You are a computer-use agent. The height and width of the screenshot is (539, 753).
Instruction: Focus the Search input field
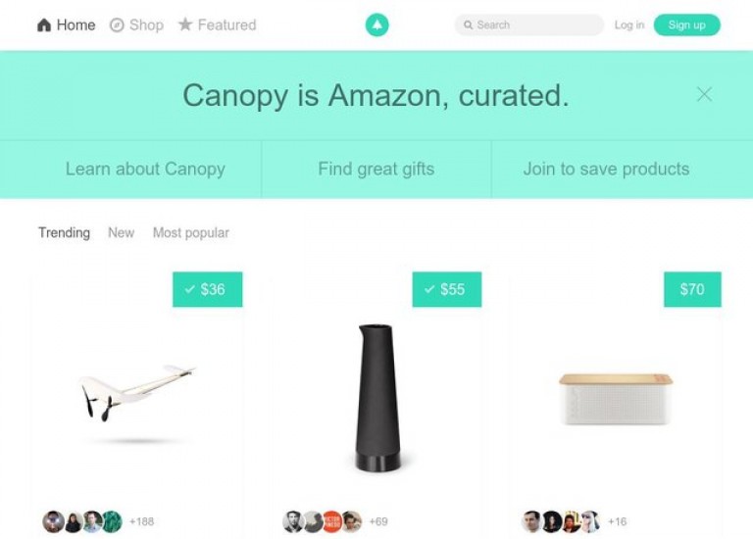point(528,24)
